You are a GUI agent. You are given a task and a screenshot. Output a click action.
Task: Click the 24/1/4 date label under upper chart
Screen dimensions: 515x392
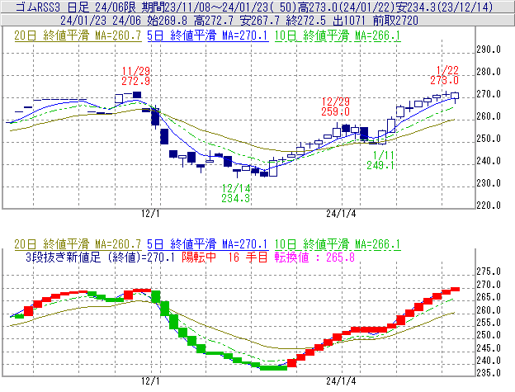click(341, 214)
